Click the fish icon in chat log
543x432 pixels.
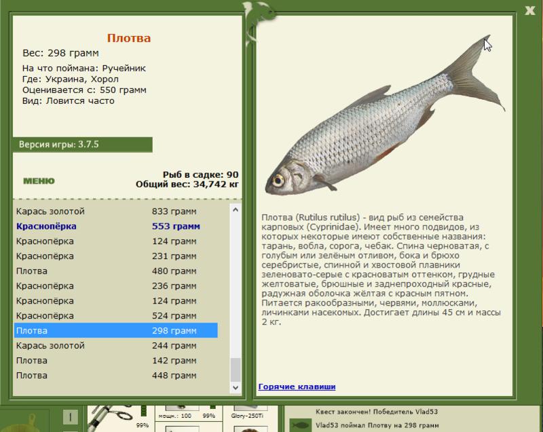(x=300, y=425)
